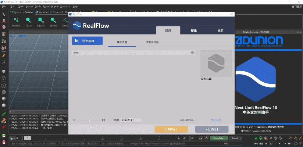Step back one frame
The width and height of the screenshot is (303, 147).
tap(261, 144)
